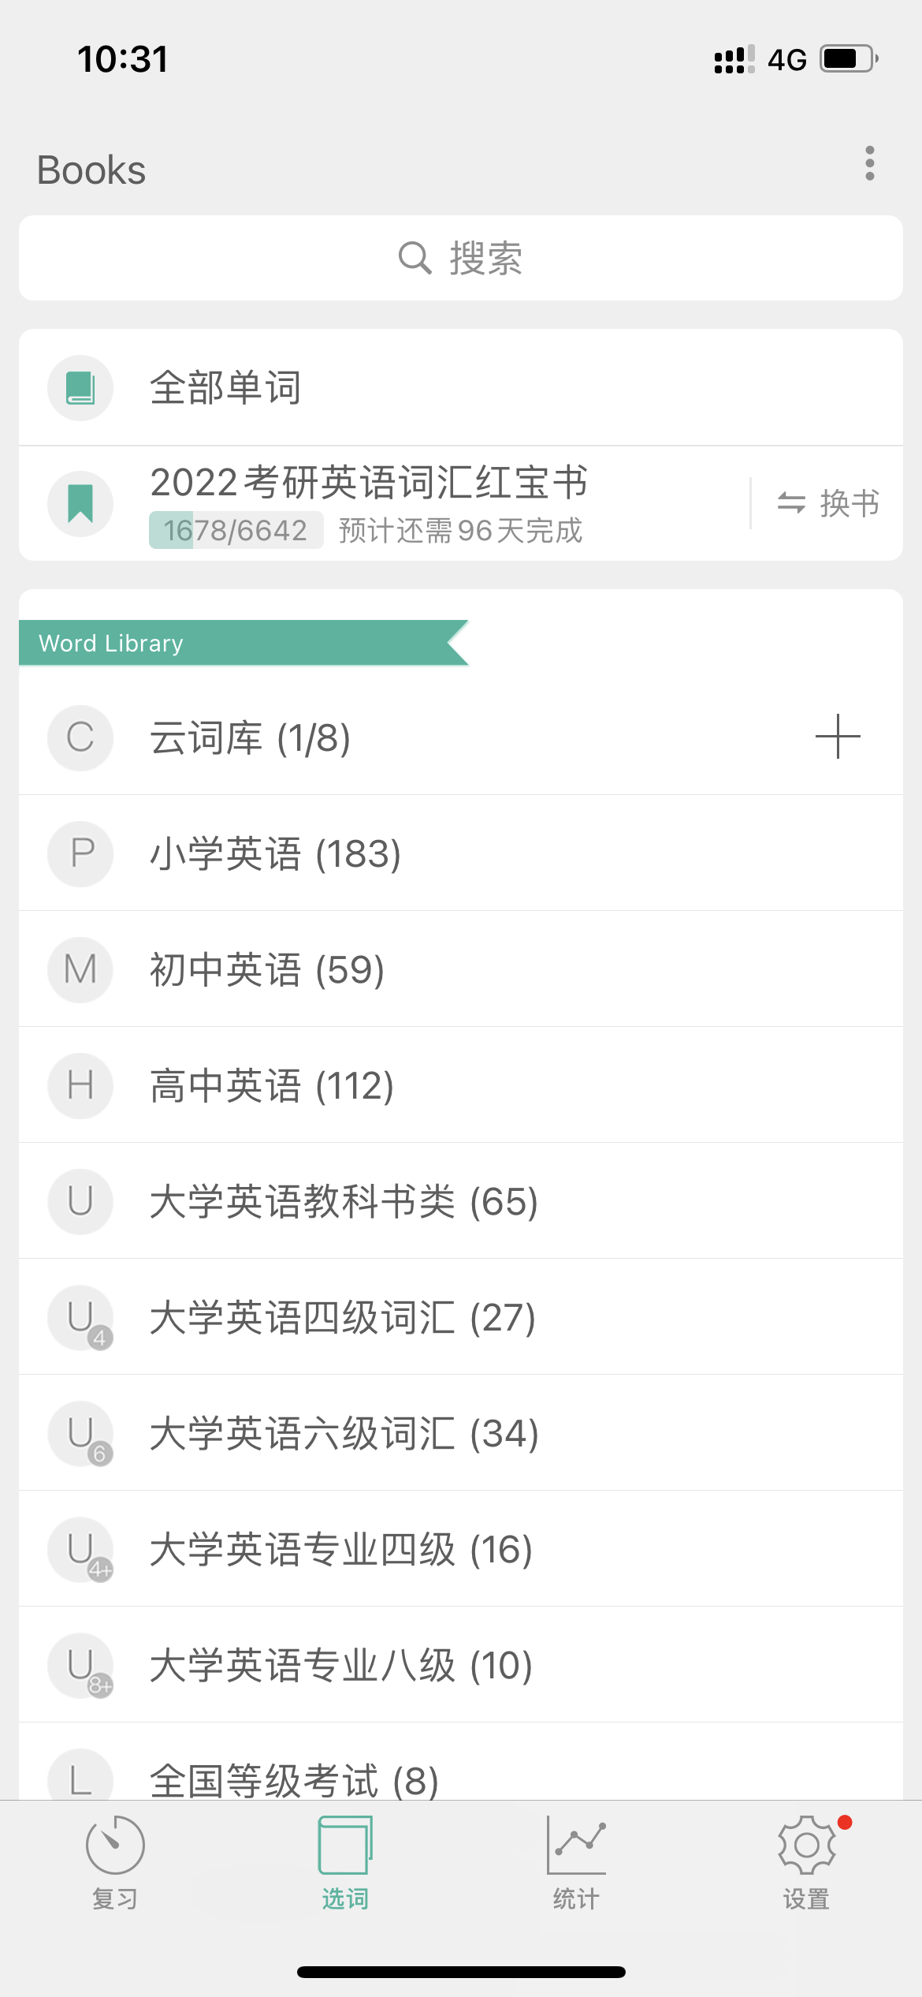Screen dimensions: 922x1997
Task: Open 大学英语专业四级 (16) category
Action: pyautogui.click(x=341, y=1550)
